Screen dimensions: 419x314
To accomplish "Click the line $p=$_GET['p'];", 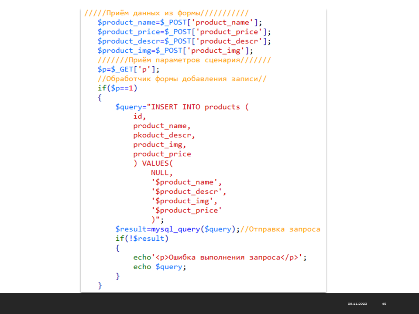I will (x=128, y=69).
